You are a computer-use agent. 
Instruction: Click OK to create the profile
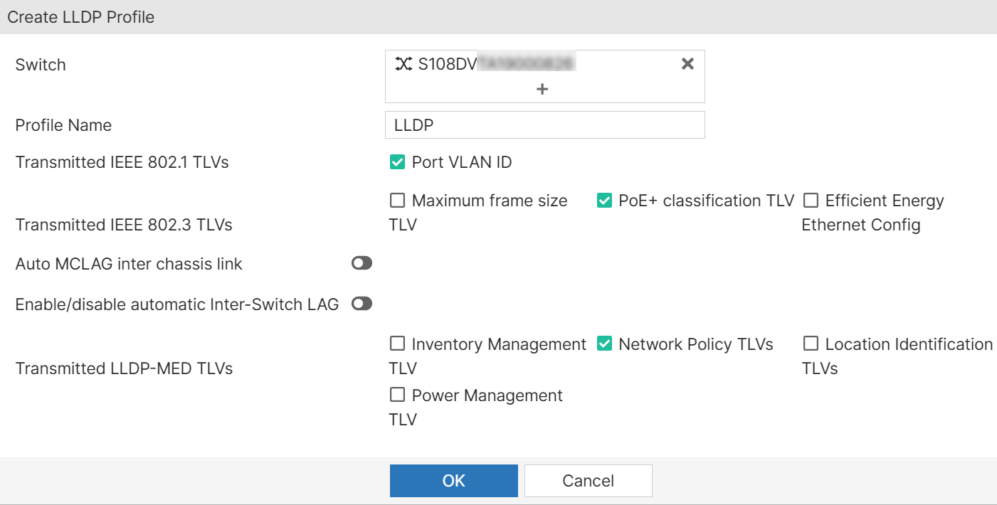coord(453,480)
